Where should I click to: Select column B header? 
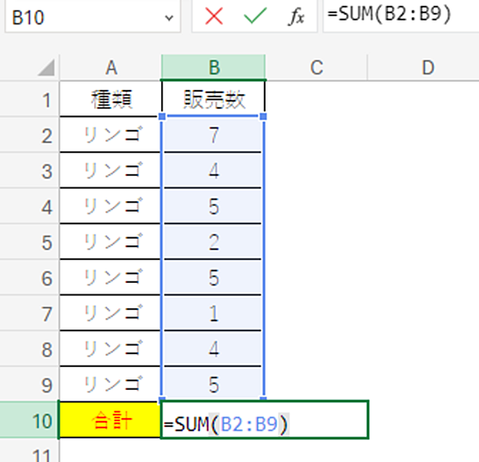pos(213,68)
